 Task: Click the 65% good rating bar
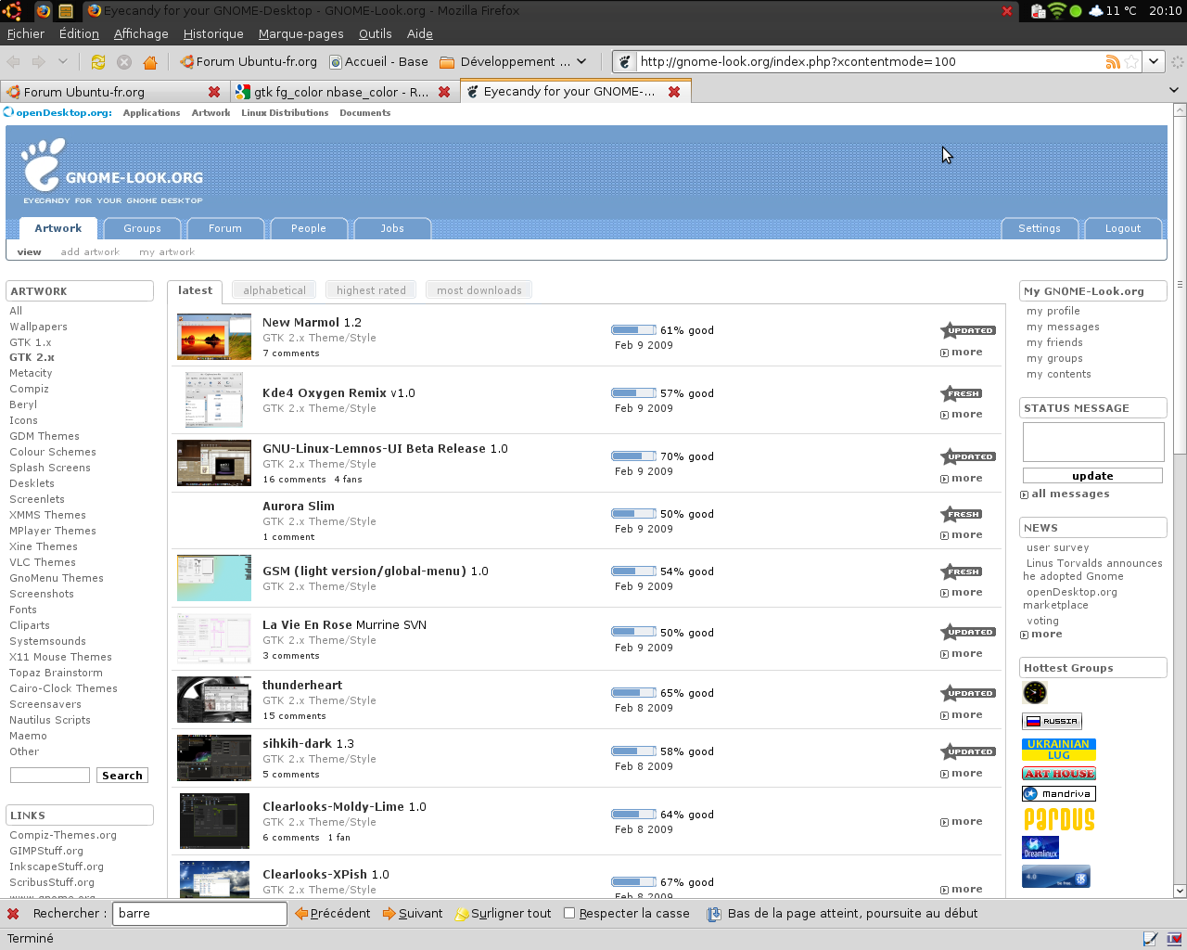coord(633,693)
